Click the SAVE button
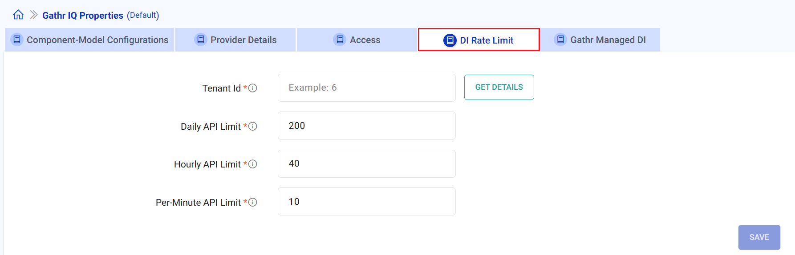Screen dimensions: 795x255 pyautogui.click(x=759, y=237)
